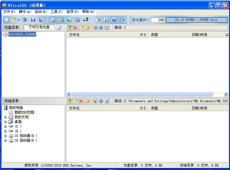Click the disc list scroll left arrow
Viewport: 230px width, 170px height.
tap(69, 95)
